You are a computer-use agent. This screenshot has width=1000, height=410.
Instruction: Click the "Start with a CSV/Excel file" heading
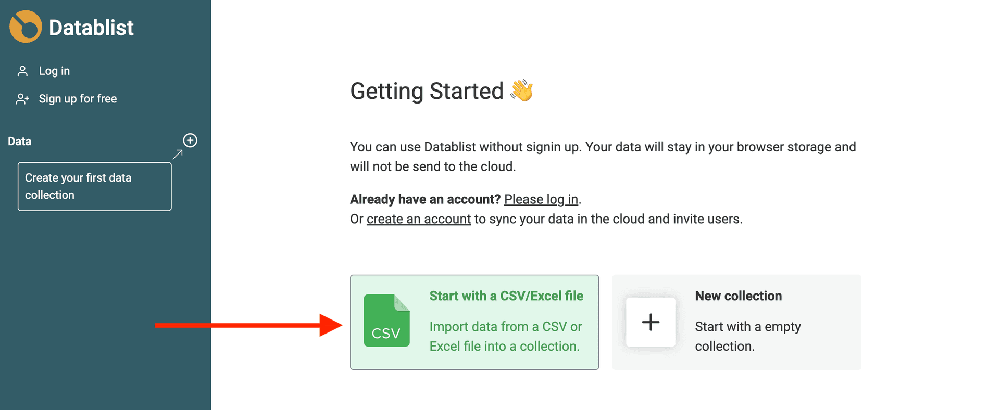click(x=506, y=296)
